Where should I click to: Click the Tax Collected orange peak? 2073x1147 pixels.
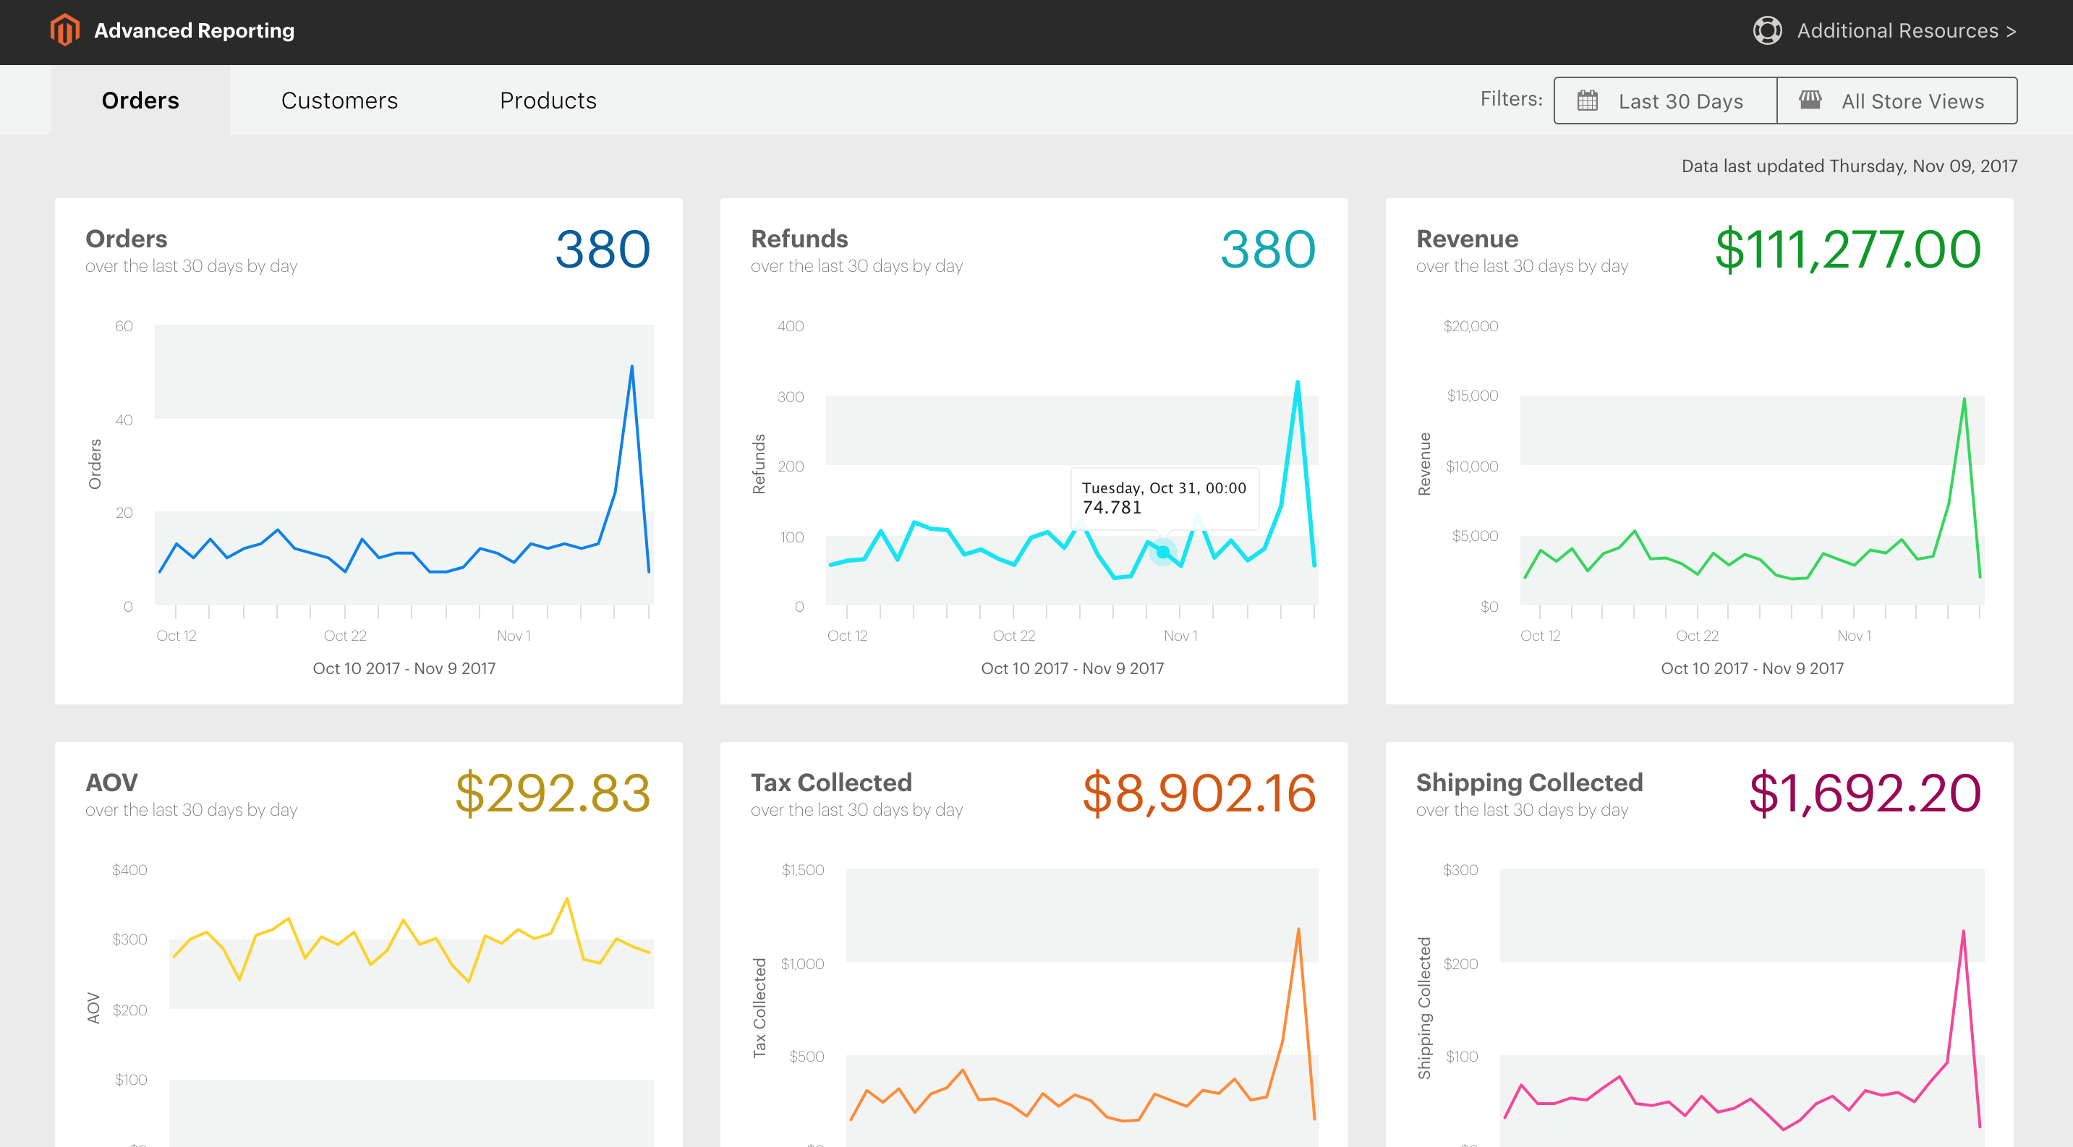(1298, 931)
